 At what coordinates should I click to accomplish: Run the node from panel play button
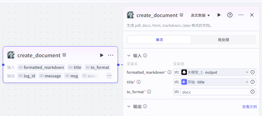(219, 15)
